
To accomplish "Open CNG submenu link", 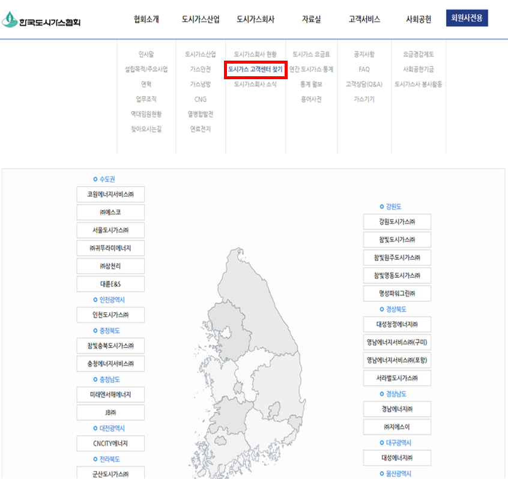I will click(201, 99).
